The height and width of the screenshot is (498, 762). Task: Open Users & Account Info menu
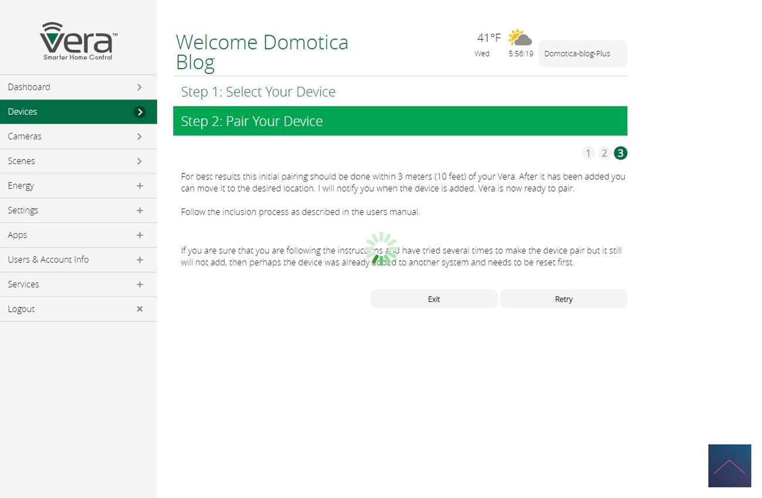[x=48, y=260]
